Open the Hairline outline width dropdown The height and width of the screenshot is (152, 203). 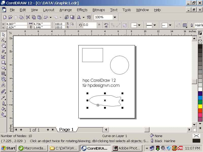click(199, 25)
